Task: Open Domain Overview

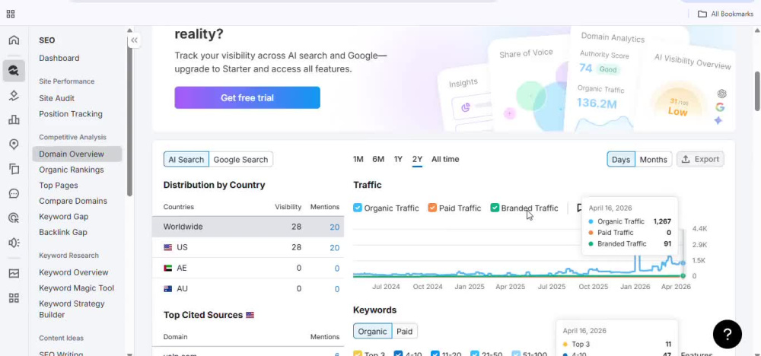Action: 77,154
